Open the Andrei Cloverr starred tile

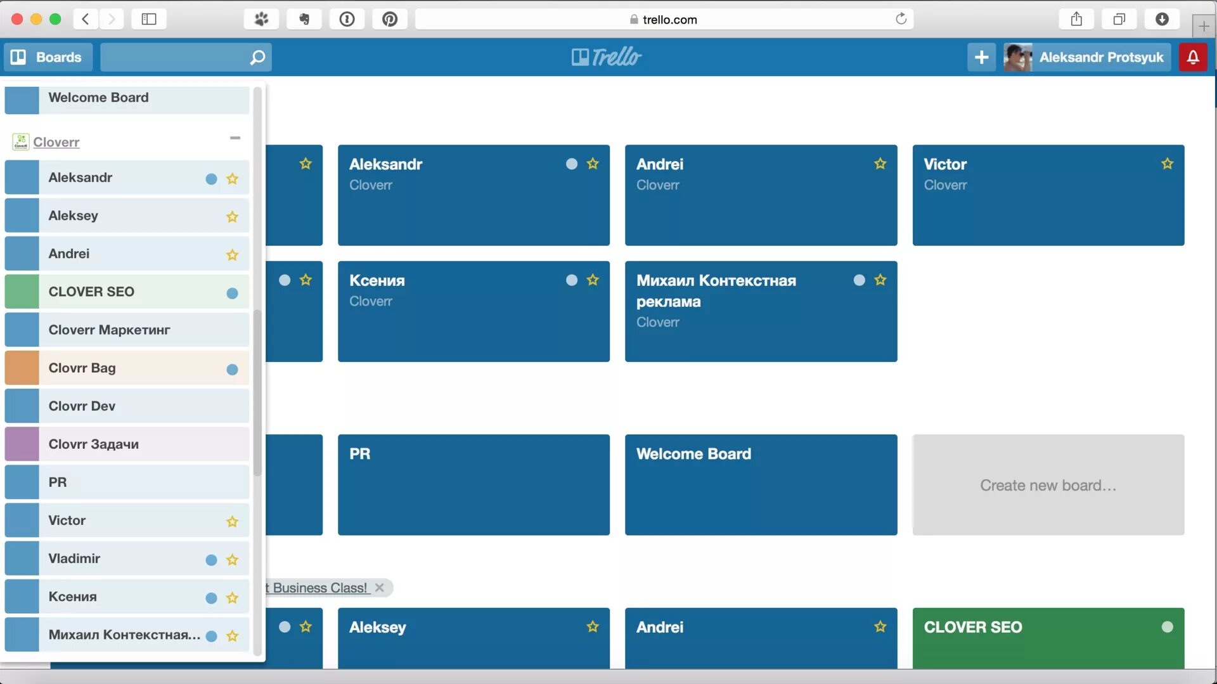[x=761, y=195]
